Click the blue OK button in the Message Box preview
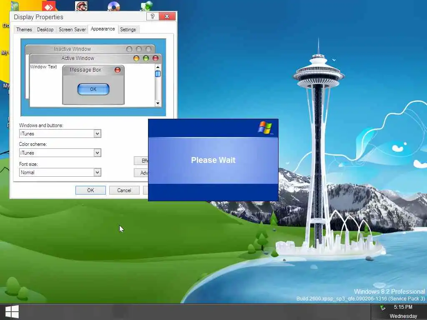Screen dimensions: 427x320 [93, 89]
